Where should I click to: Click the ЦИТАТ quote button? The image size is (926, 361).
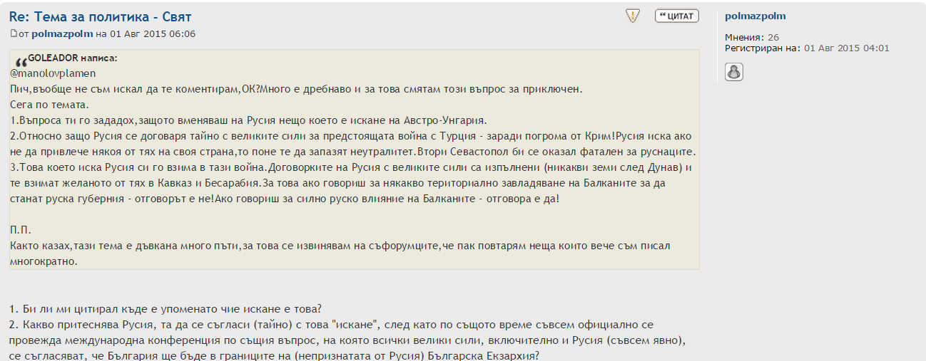click(677, 16)
